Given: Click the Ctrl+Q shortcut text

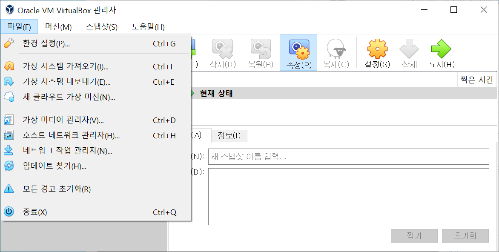Looking at the screenshot, I should click(x=164, y=212).
